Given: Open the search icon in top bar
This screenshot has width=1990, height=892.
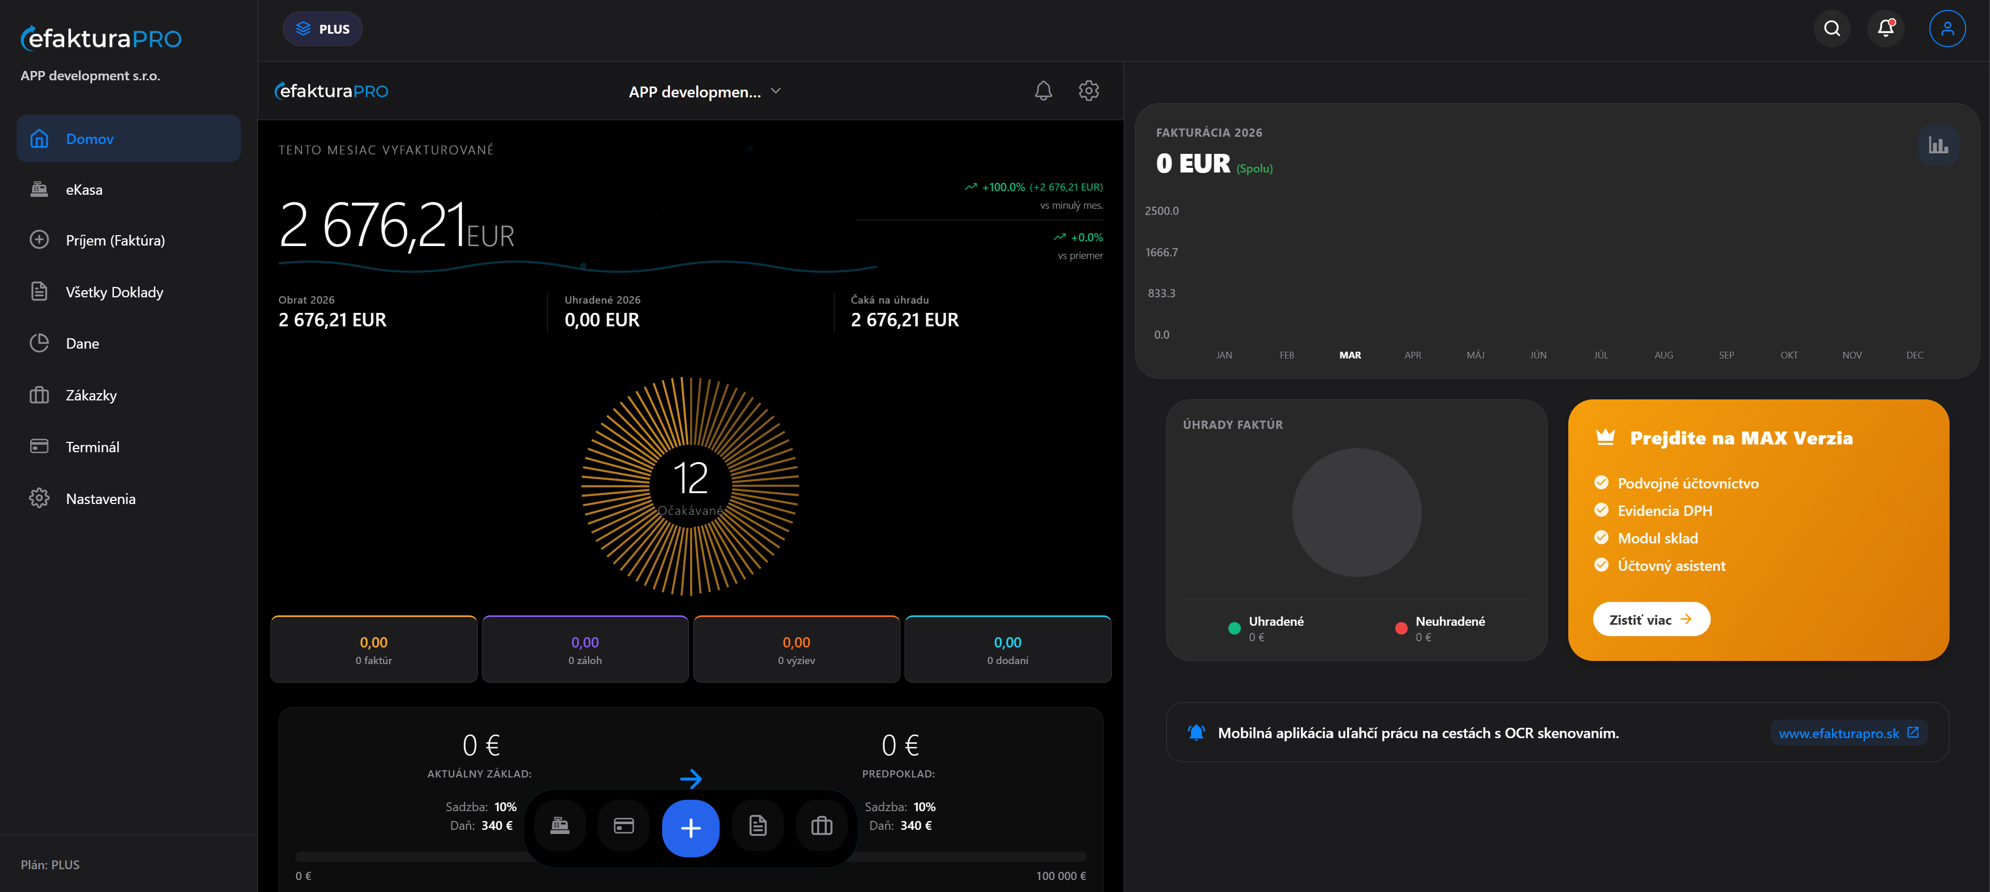Looking at the screenshot, I should (1831, 28).
